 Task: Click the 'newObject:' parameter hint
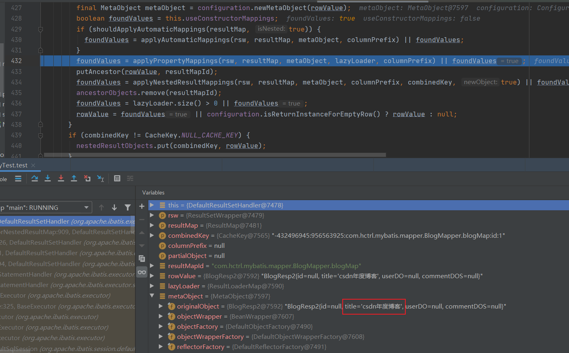[480, 82]
